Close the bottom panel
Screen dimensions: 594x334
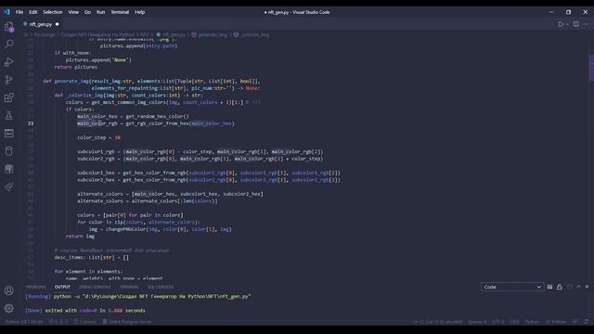point(588,287)
